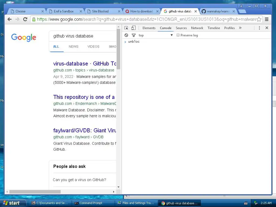Select the ALL search results tab
This screenshot has height=207, width=276.
56,46
